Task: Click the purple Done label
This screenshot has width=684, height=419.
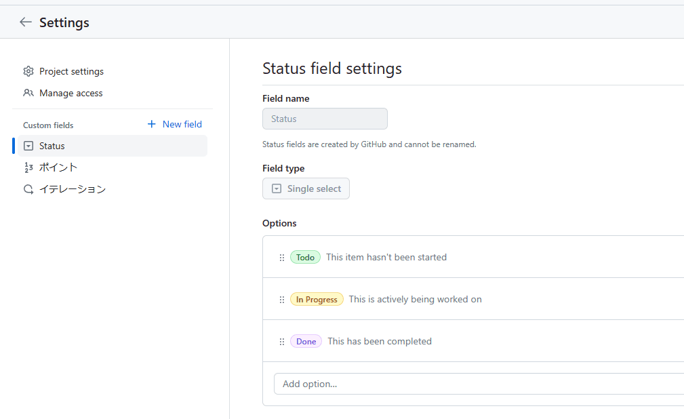Action: pos(306,342)
